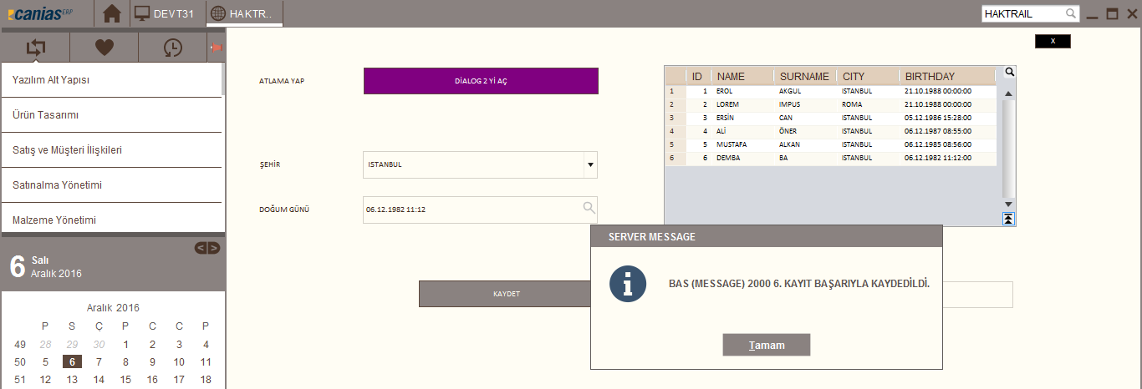The height and width of the screenshot is (389, 1142).
Task: Click the magnifier in Doğum Günü field
Action: [589, 208]
